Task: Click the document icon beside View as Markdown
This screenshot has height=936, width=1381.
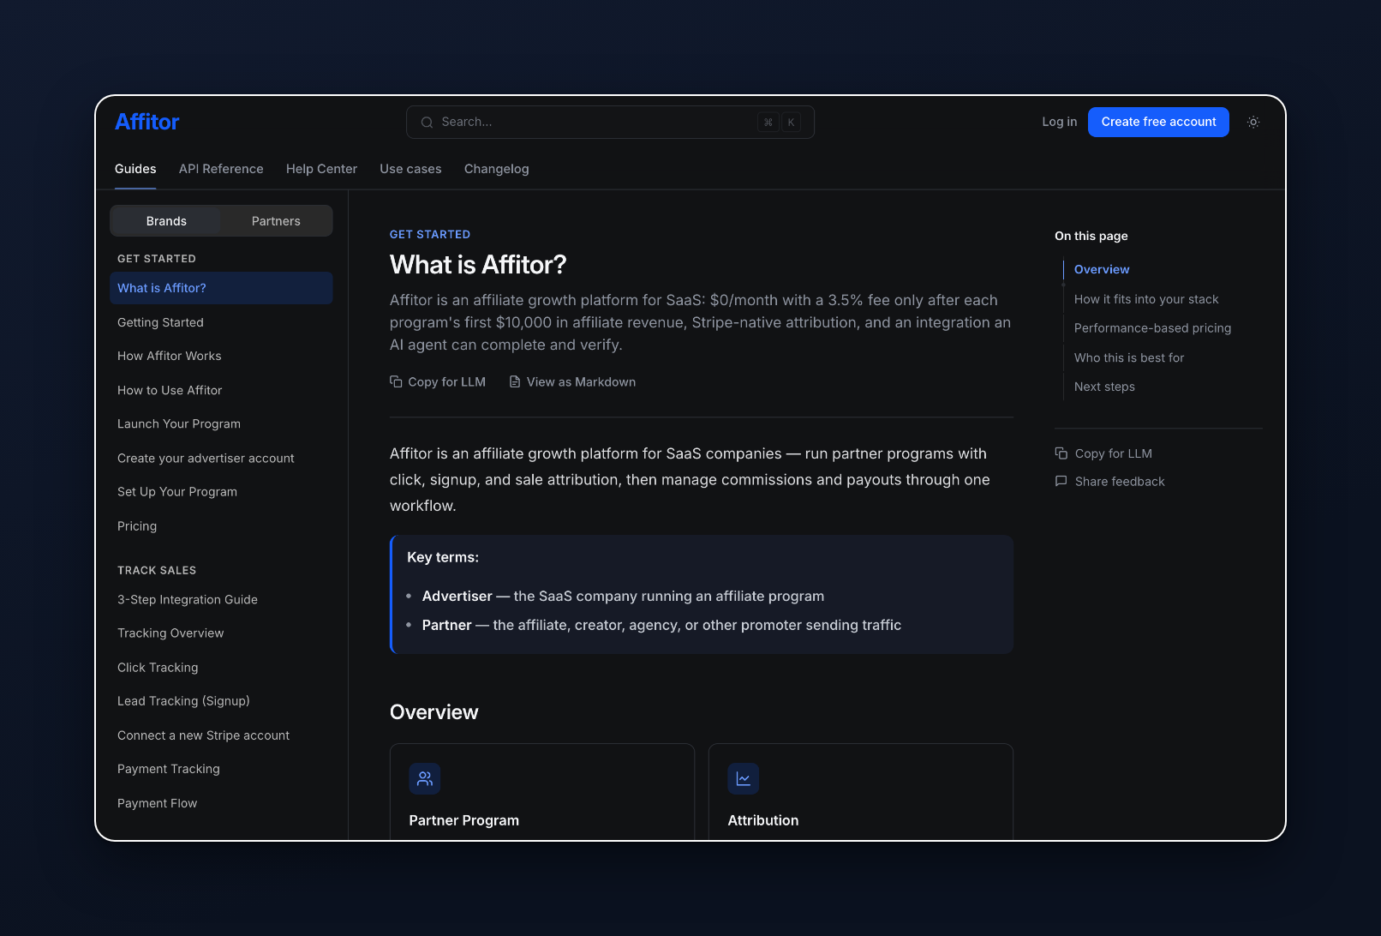Action: tap(515, 382)
